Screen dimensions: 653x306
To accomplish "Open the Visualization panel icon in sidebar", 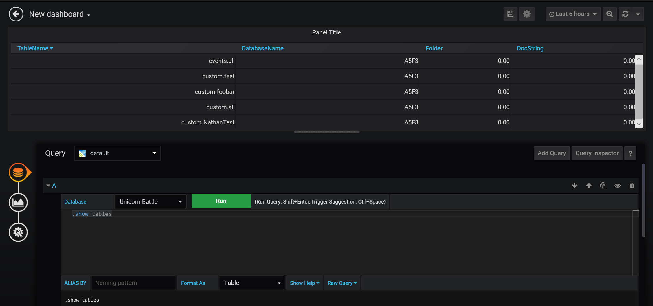I will [x=18, y=203].
